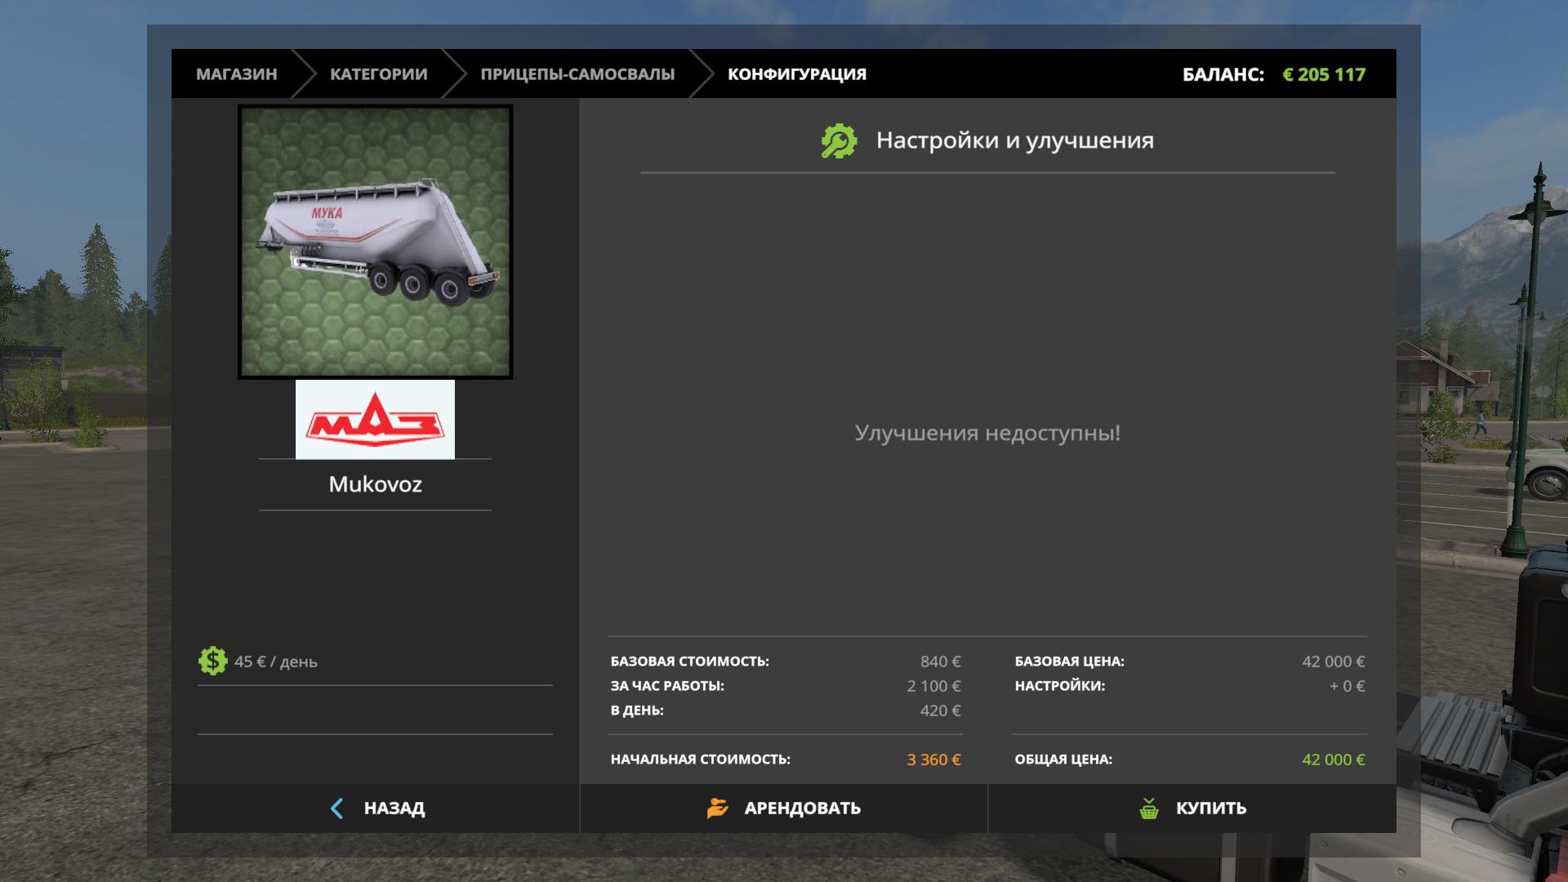This screenshot has height=882, width=1568.
Task: Click the total price 42 000 € value
Action: (1333, 759)
